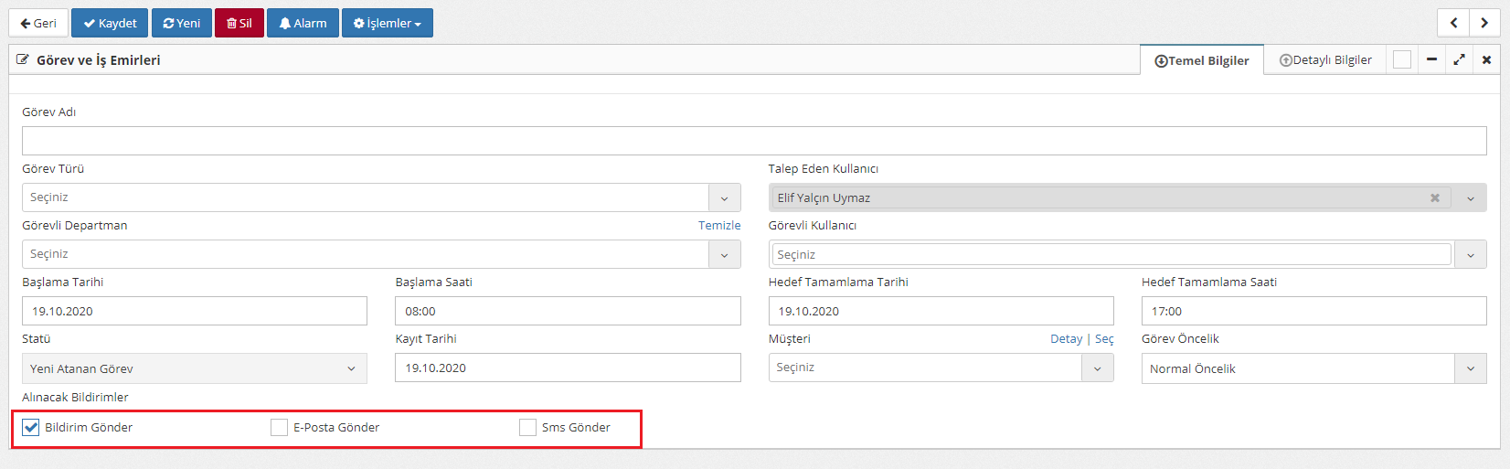This screenshot has width=1510, height=469.
Task: Switch to Detaylı Bilgiler tab
Action: [x=1325, y=60]
